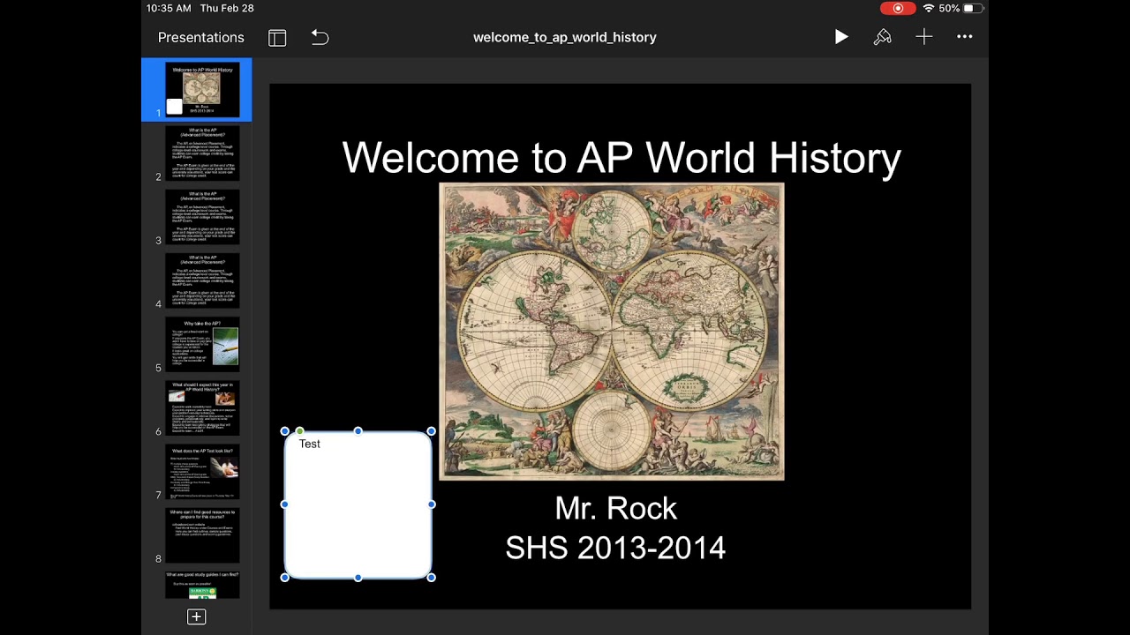This screenshot has height=635, width=1130.
Task: Tap the left-middle resize handle of shape
Action: (284, 504)
